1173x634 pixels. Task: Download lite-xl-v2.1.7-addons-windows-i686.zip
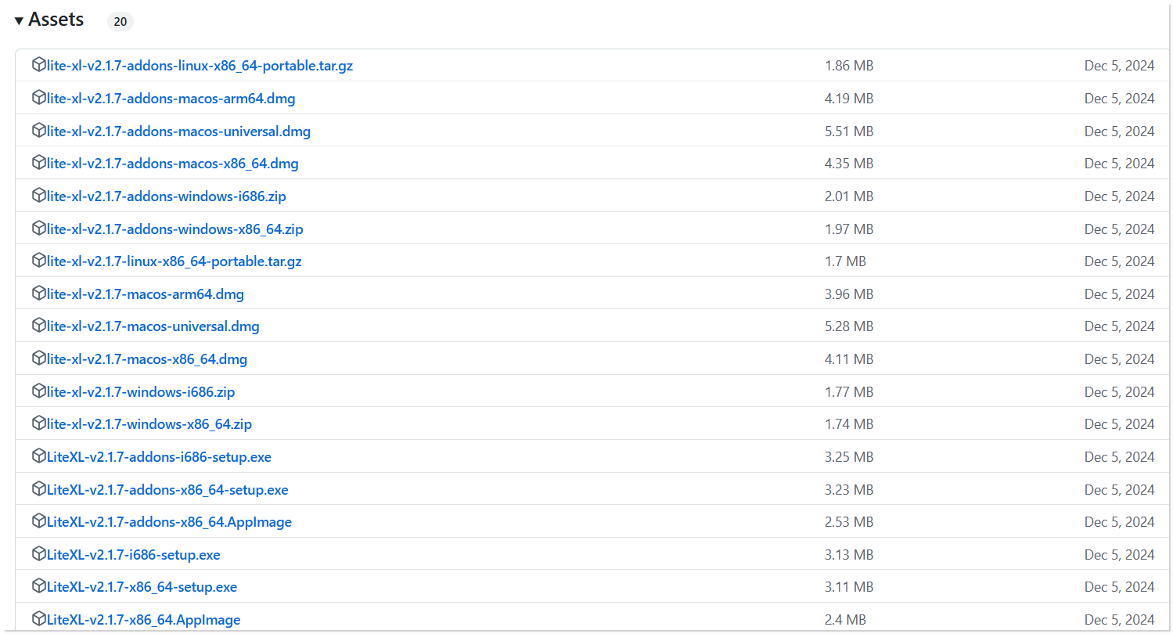[167, 196]
